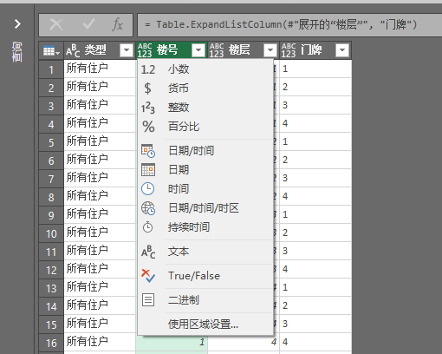
Task: Open the 楼层 column filter dropdown
Action: [270, 50]
